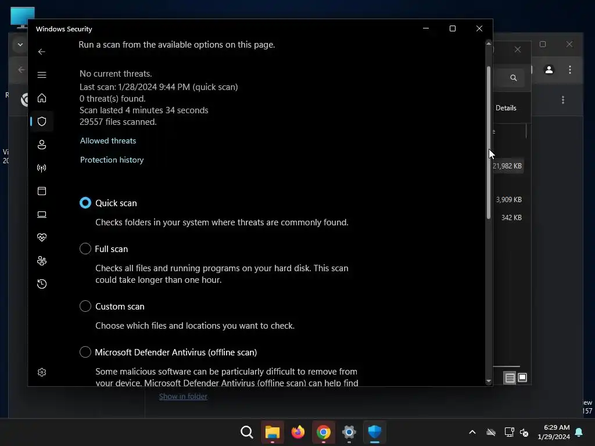The width and height of the screenshot is (595, 446).
Task: Open Protection history clock icon in sidebar
Action: point(42,284)
